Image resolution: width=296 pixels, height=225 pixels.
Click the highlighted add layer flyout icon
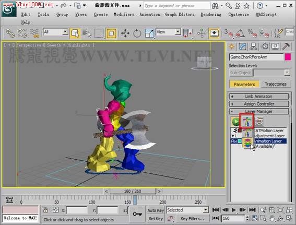point(246,121)
